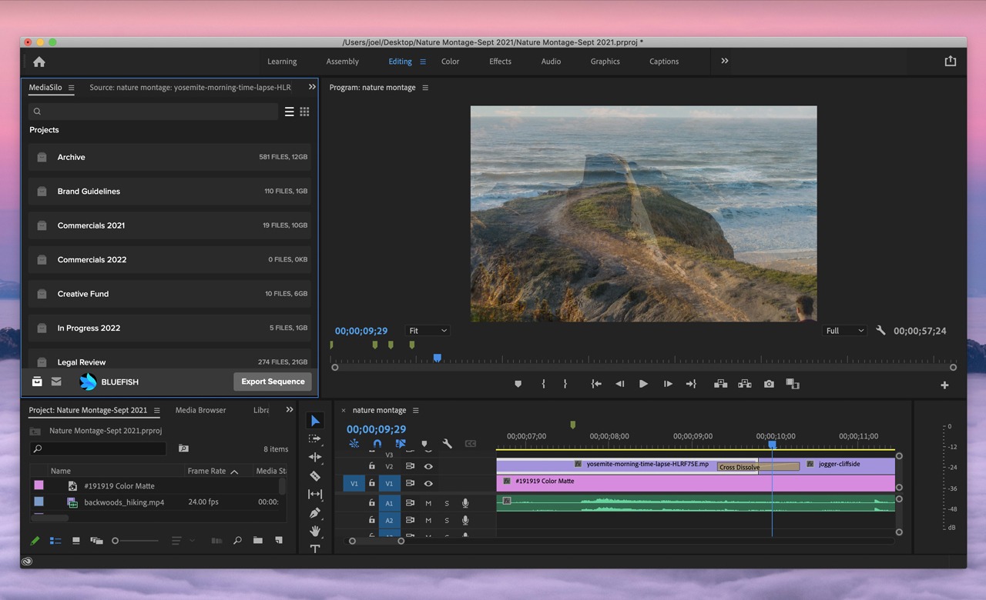Click the New Bin folder icon
Image resolution: width=986 pixels, height=600 pixels.
(258, 541)
